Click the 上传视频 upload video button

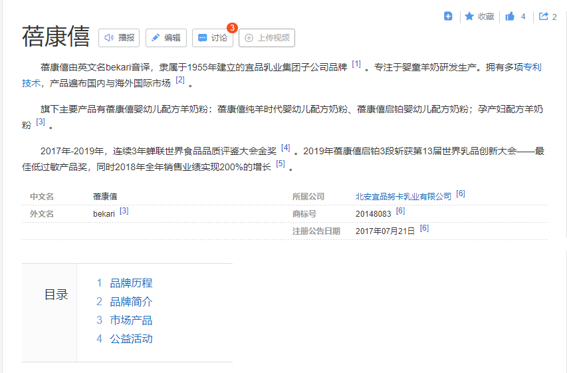267,38
